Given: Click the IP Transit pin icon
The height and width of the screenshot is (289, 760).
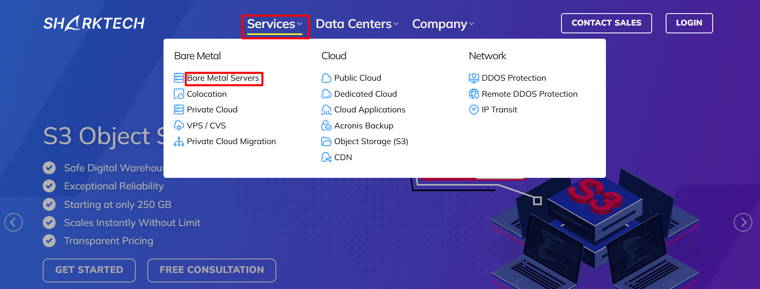Looking at the screenshot, I should tap(474, 110).
